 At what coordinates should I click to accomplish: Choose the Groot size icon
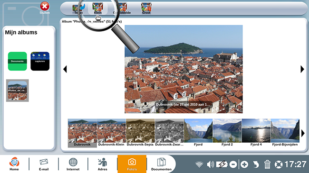point(146,9)
